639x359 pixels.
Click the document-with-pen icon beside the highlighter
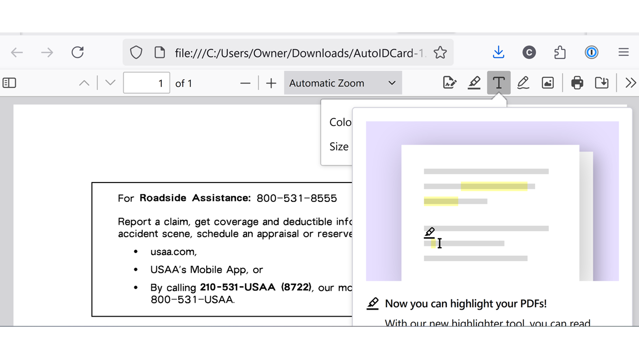pos(450,83)
